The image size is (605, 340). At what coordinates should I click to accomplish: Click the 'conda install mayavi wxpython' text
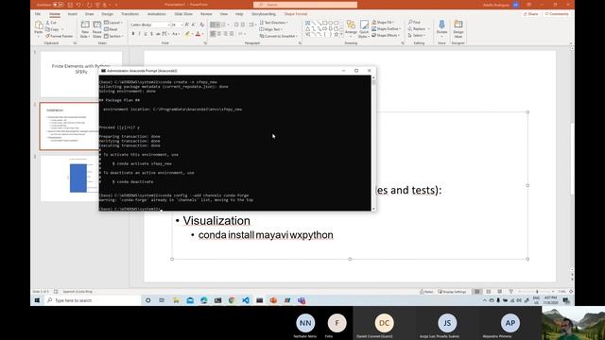click(266, 235)
